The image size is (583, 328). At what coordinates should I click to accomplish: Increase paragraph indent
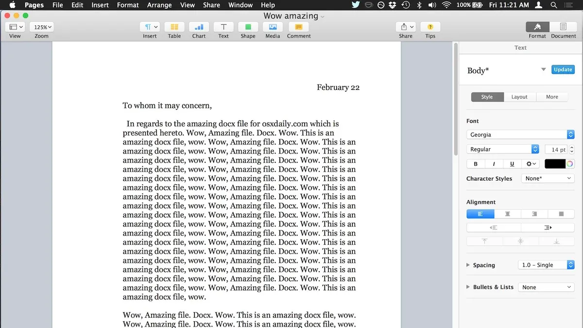(548, 227)
